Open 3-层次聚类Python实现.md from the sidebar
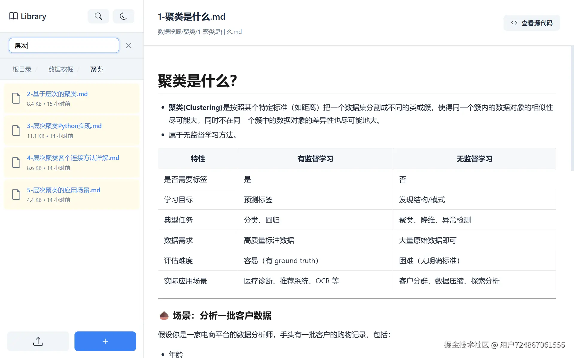The width and height of the screenshot is (574, 358). pos(64,126)
